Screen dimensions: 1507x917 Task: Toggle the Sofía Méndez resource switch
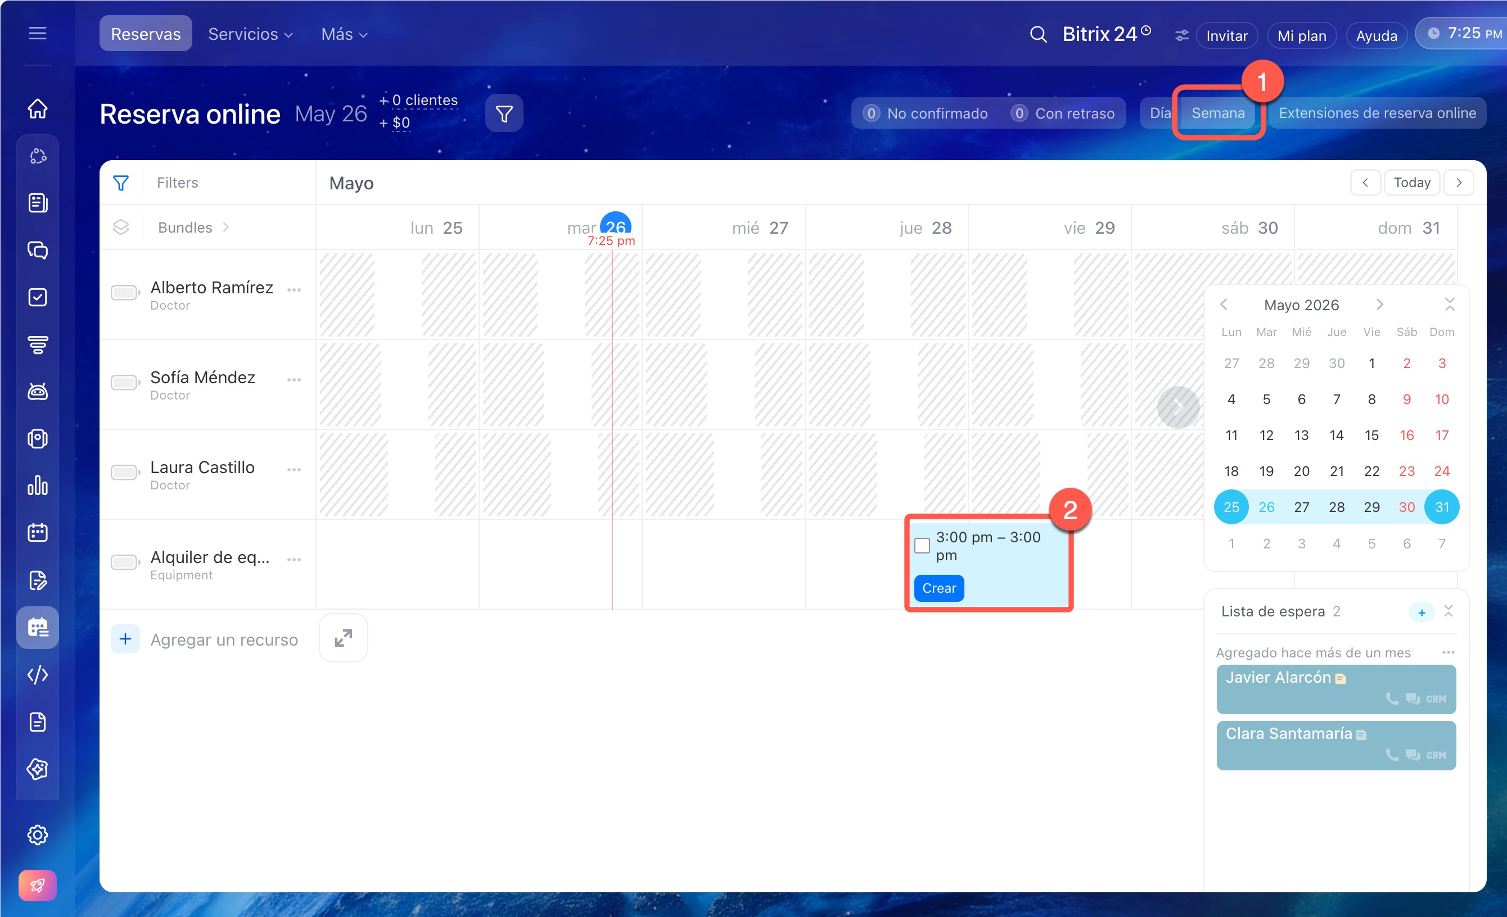[x=125, y=382]
